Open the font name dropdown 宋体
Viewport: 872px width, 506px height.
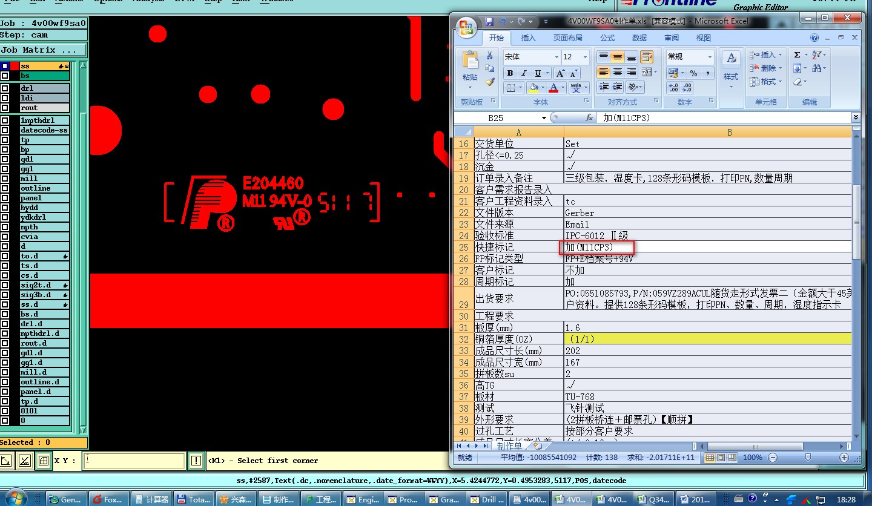[x=557, y=57]
